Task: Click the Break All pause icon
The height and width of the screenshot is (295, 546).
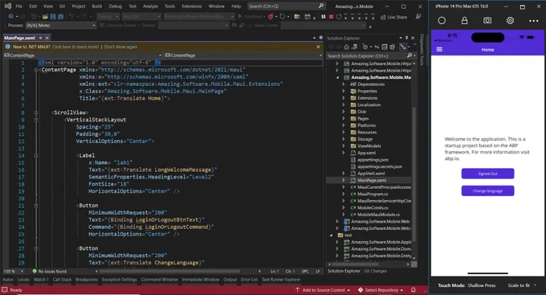Action: pos(324,16)
